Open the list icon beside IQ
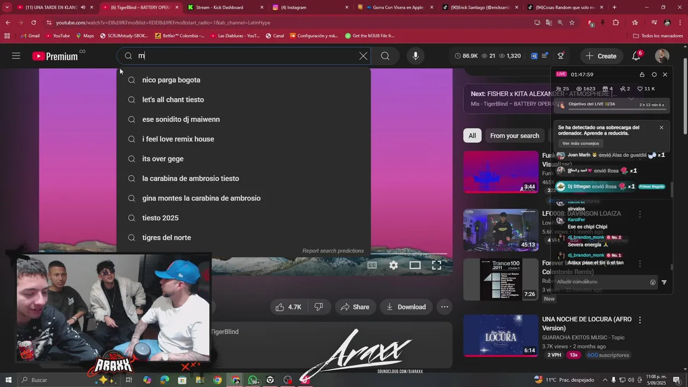 [x=545, y=56]
